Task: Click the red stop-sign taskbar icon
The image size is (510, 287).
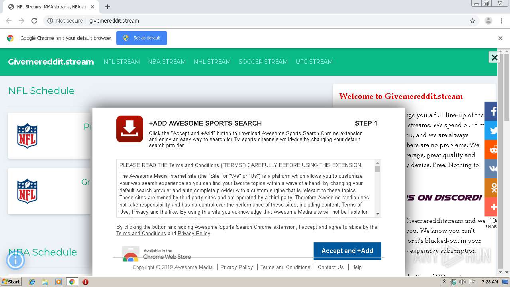Action: (85, 282)
